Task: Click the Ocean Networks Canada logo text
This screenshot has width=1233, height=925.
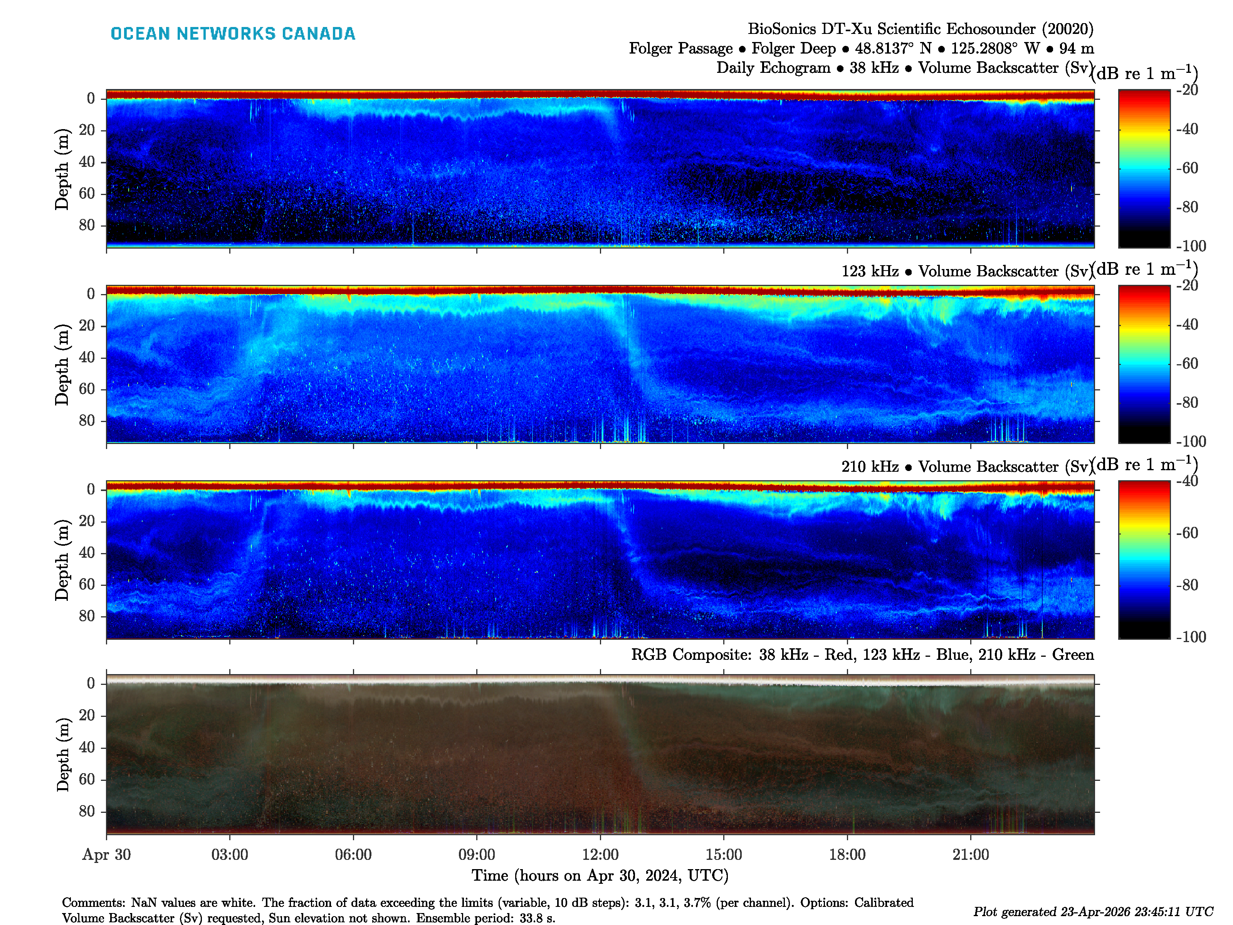Action: point(232,34)
